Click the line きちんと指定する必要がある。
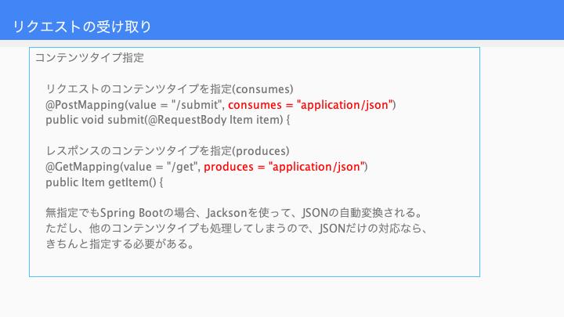This screenshot has width=564, height=317. tap(121, 244)
